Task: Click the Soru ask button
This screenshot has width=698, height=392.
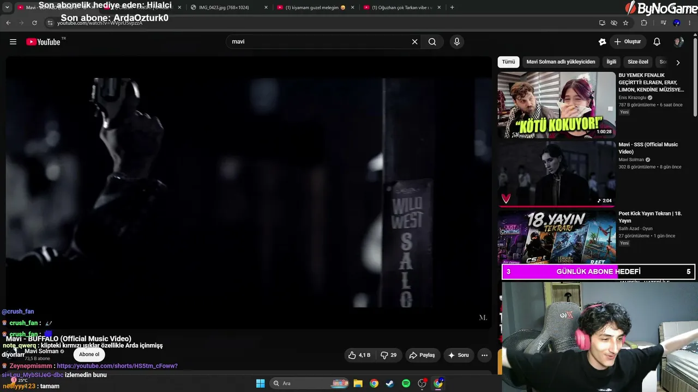Action: (459, 355)
